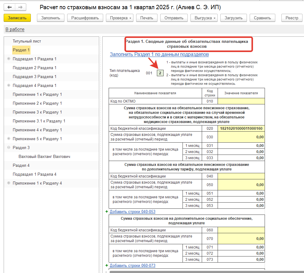
Task: Click the forward navigation arrow
Action: [x=20, y=7]
